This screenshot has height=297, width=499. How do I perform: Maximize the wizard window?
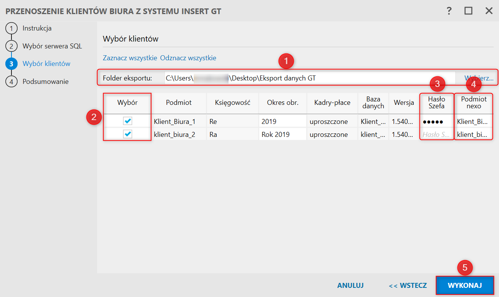click(468, 11)
